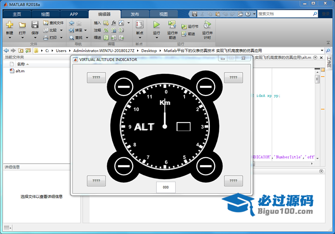335x234 pixels.
Task: Switch to Plots (绘图) tab
Action: click(45, 15)
